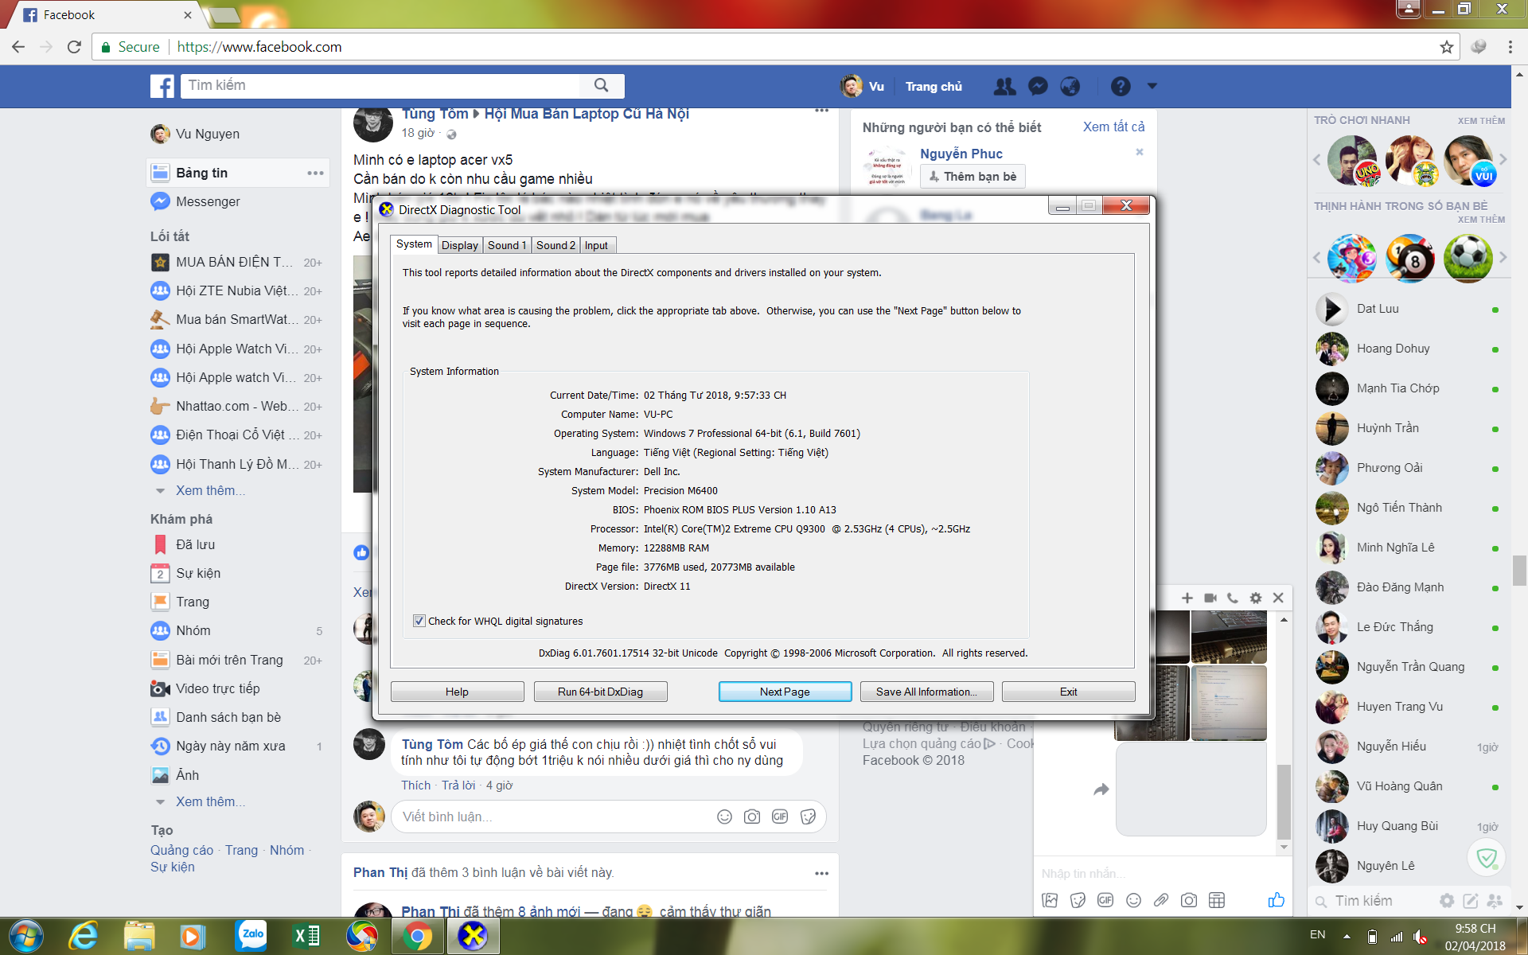The height and width of the screenshot is (955, 1528).
Task: Open Bảng tin options ellipsis menu
Action: (x=315, y=173)
